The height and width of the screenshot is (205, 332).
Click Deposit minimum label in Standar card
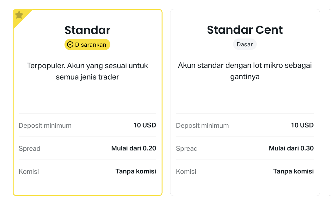tap(45, 126)
